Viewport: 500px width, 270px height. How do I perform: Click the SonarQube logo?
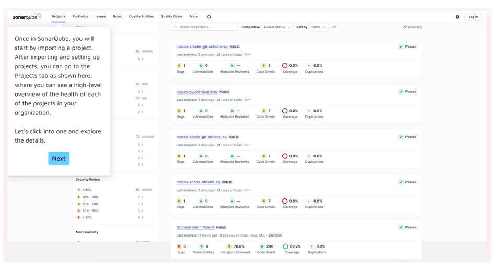[x=27, y=17]
